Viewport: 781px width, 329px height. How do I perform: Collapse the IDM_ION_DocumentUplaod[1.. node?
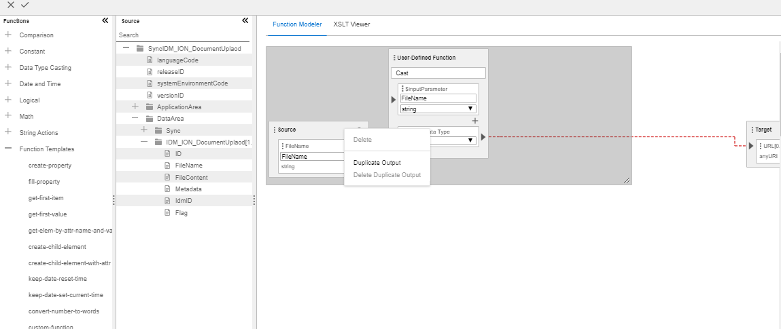(144, 142)
